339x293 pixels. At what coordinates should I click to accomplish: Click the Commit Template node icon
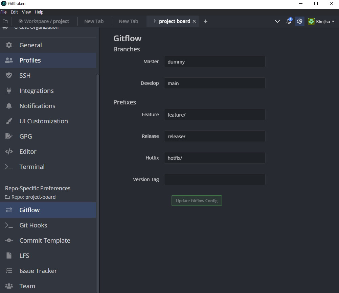pos(9,240)
